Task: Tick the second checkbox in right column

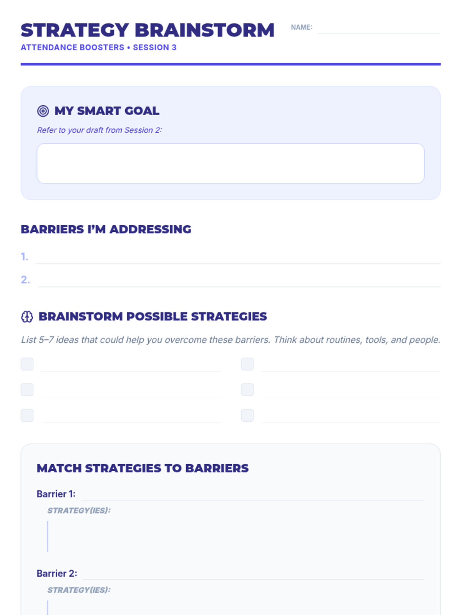Action: (247, 390)
